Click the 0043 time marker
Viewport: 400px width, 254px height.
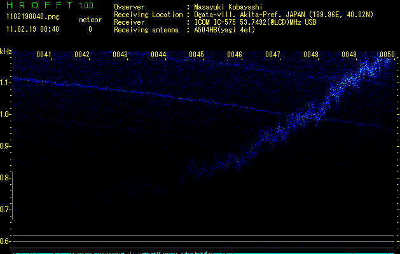coord(120,55)
